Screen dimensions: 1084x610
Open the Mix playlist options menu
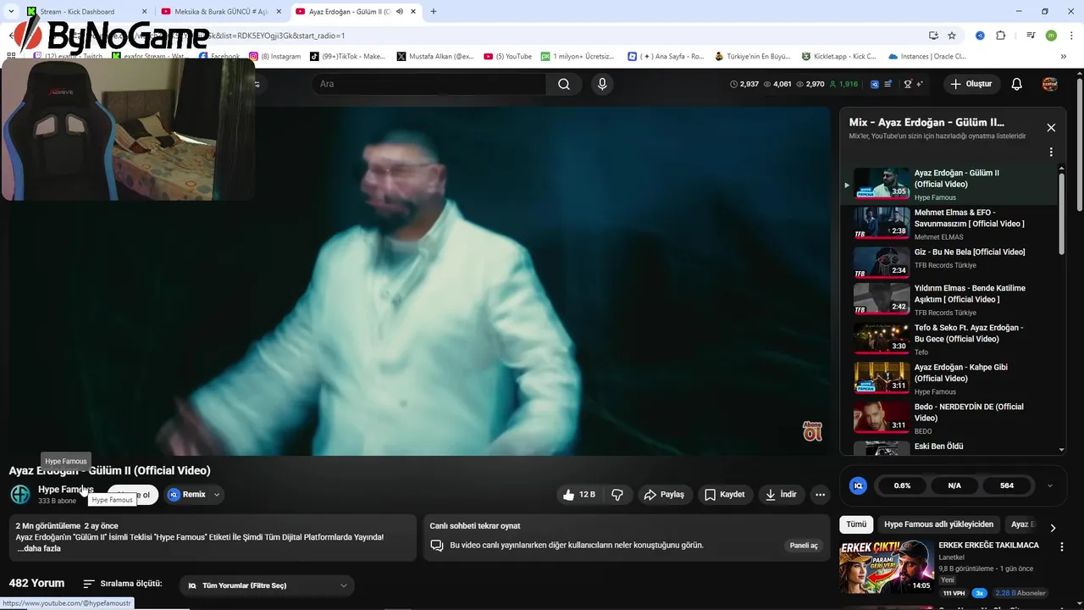1051,152
